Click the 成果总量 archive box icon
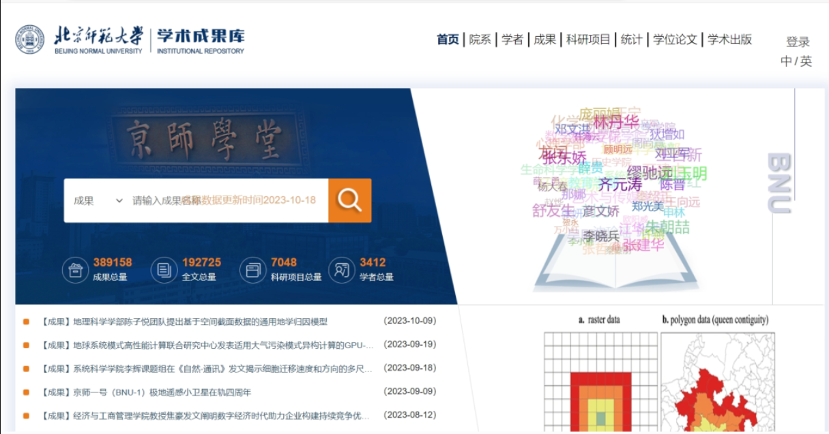The height and width of the screenshot is (434, 829). (74, 268)
